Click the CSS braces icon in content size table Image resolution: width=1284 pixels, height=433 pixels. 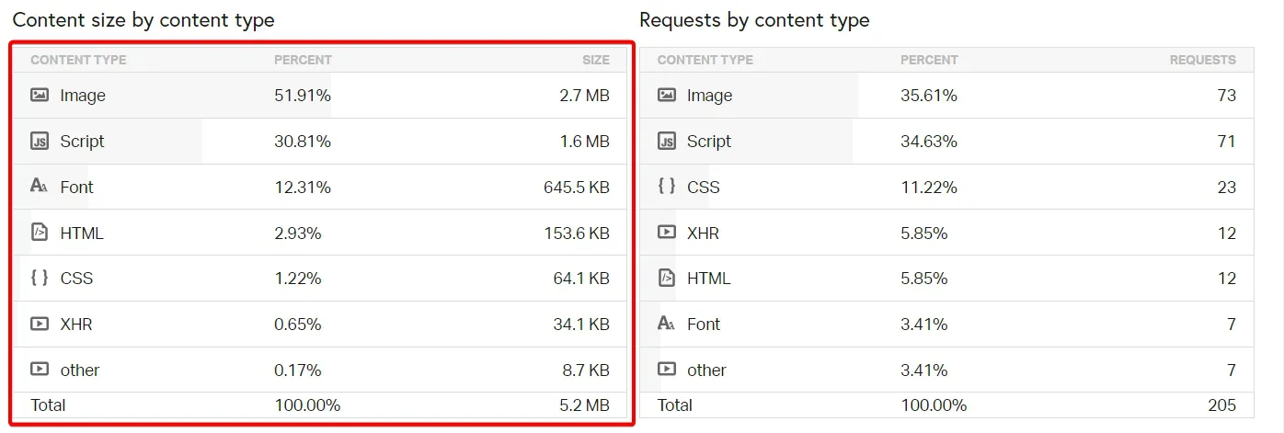tap(40, 279)
